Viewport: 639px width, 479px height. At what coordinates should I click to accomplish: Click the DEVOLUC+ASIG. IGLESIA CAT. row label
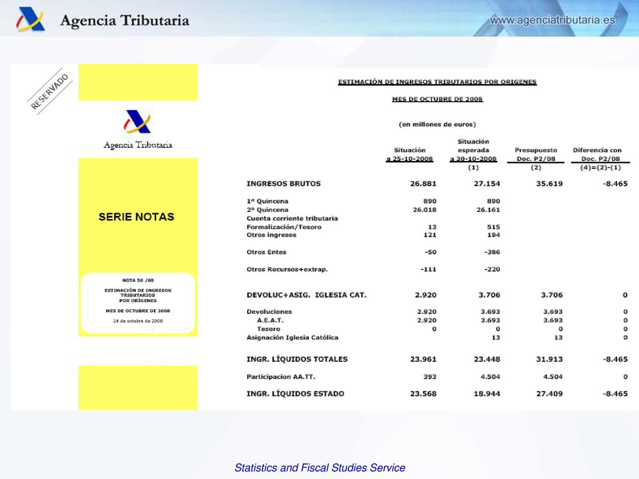coord(306,295)
